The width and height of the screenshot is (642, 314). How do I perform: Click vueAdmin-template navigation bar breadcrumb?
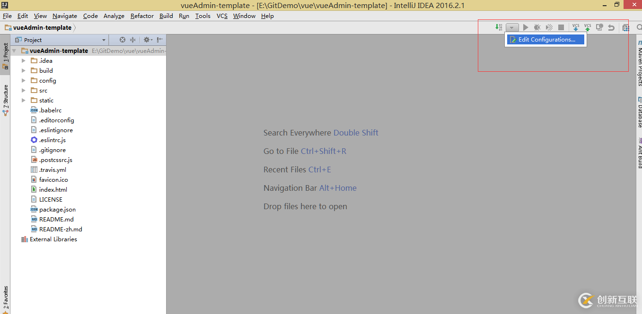[38, 27]
